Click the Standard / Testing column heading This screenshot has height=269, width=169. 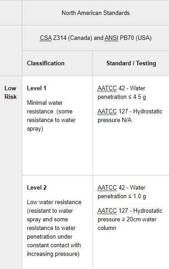click(x=131, y=64)
